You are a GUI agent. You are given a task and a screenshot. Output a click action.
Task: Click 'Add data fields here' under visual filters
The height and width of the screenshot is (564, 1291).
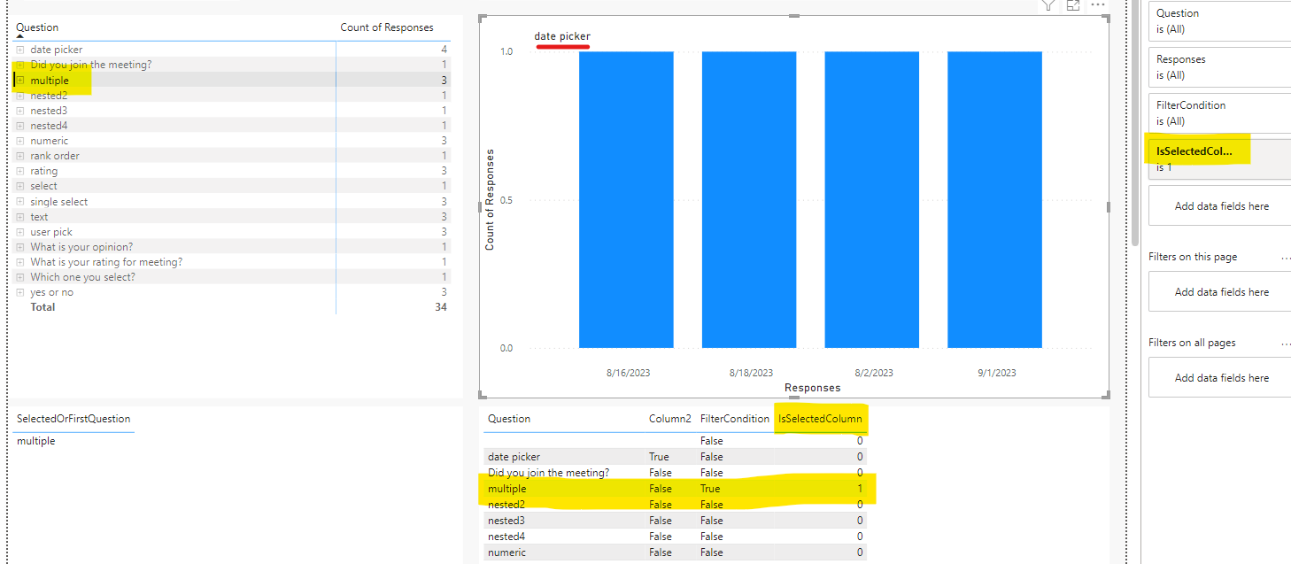click(x=1221, y=206)
